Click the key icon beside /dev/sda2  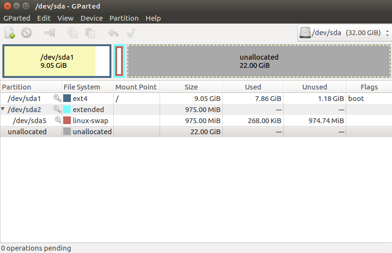[57, 109]
